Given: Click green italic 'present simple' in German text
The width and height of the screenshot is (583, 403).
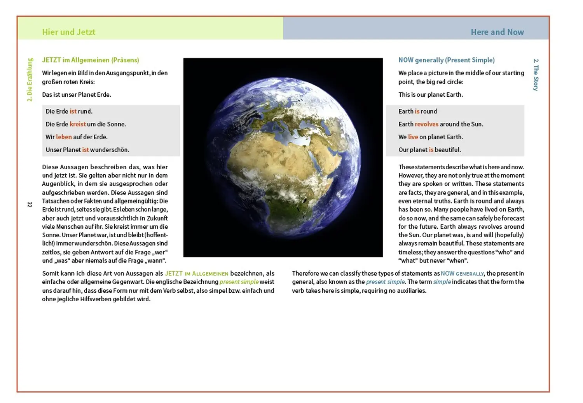Looking at the screenshot, I should [239, 282].
